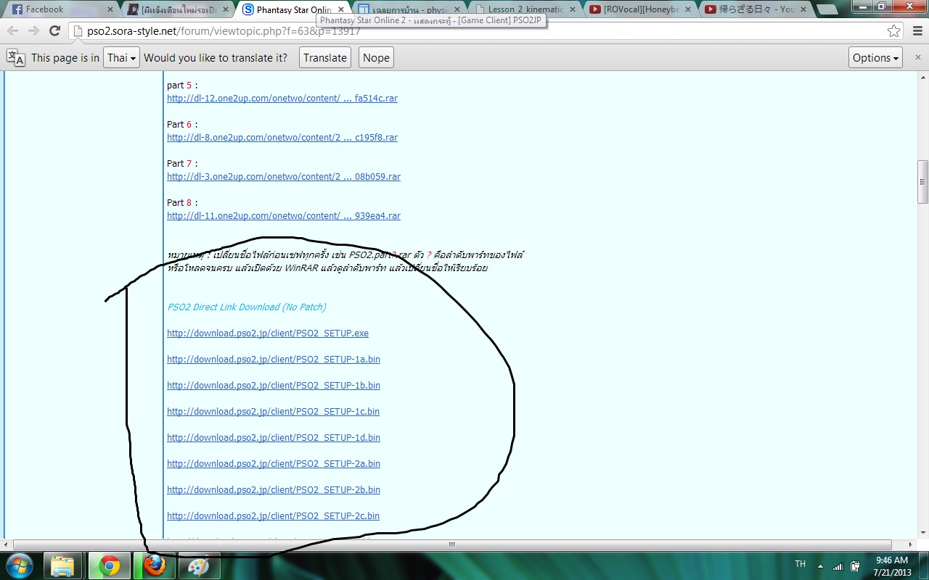The image size is (929, 580).
Task: Open Windows Explorer from the taskbar
Action: (x=63, y=566)
